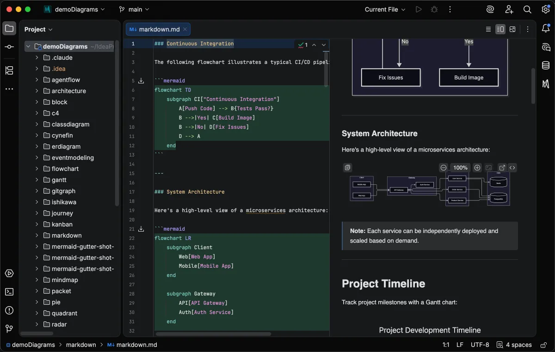Viewport: 555px width, 352px height.
Task: Close the markdown.md tab
Action: coord(185,29)
